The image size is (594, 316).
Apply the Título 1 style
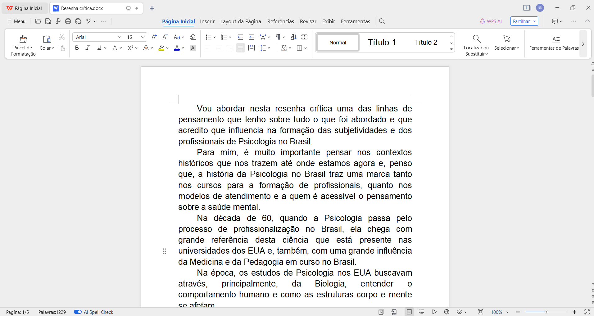382,42
